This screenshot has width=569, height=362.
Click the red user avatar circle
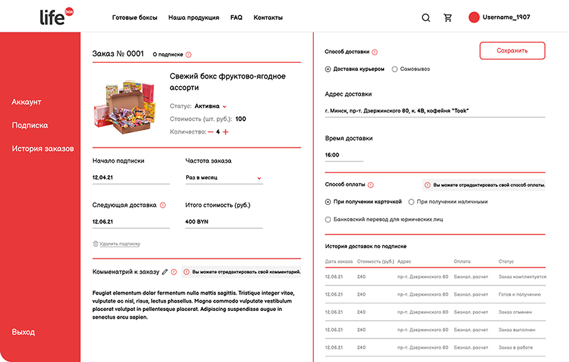click(x=474, y=17)
